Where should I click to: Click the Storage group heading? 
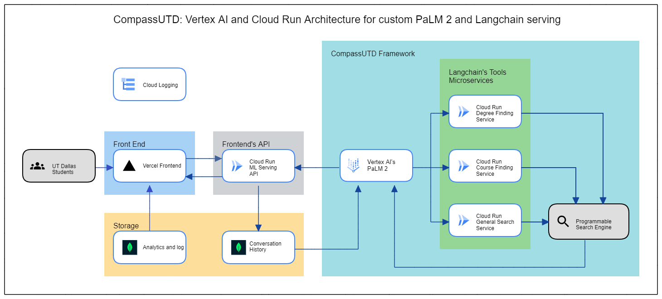pos(126,226)
